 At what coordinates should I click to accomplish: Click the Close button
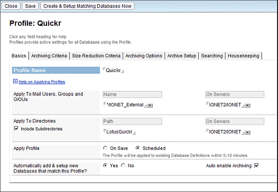click(x=11, y=6)
